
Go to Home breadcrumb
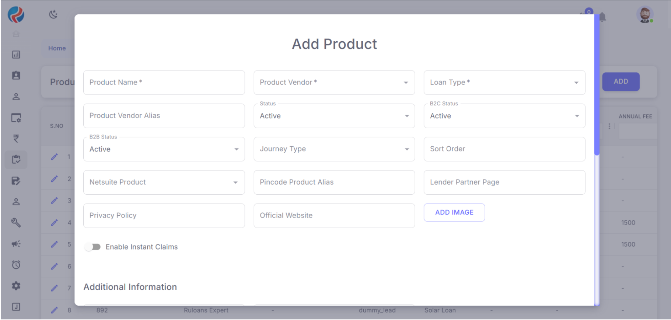[57, 48]
